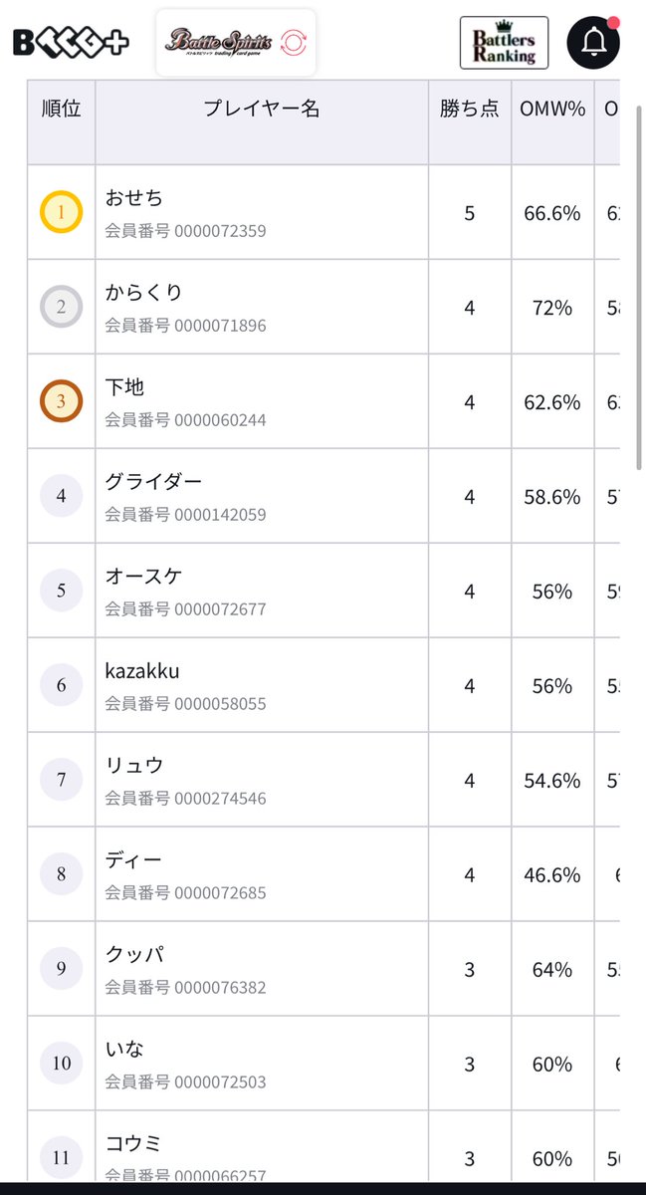
Task: Tap the BCG+ logo
Action: coord(71,42)
